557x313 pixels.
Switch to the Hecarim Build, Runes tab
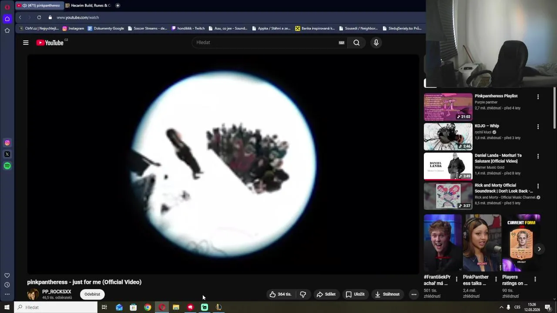coord(88,6)
